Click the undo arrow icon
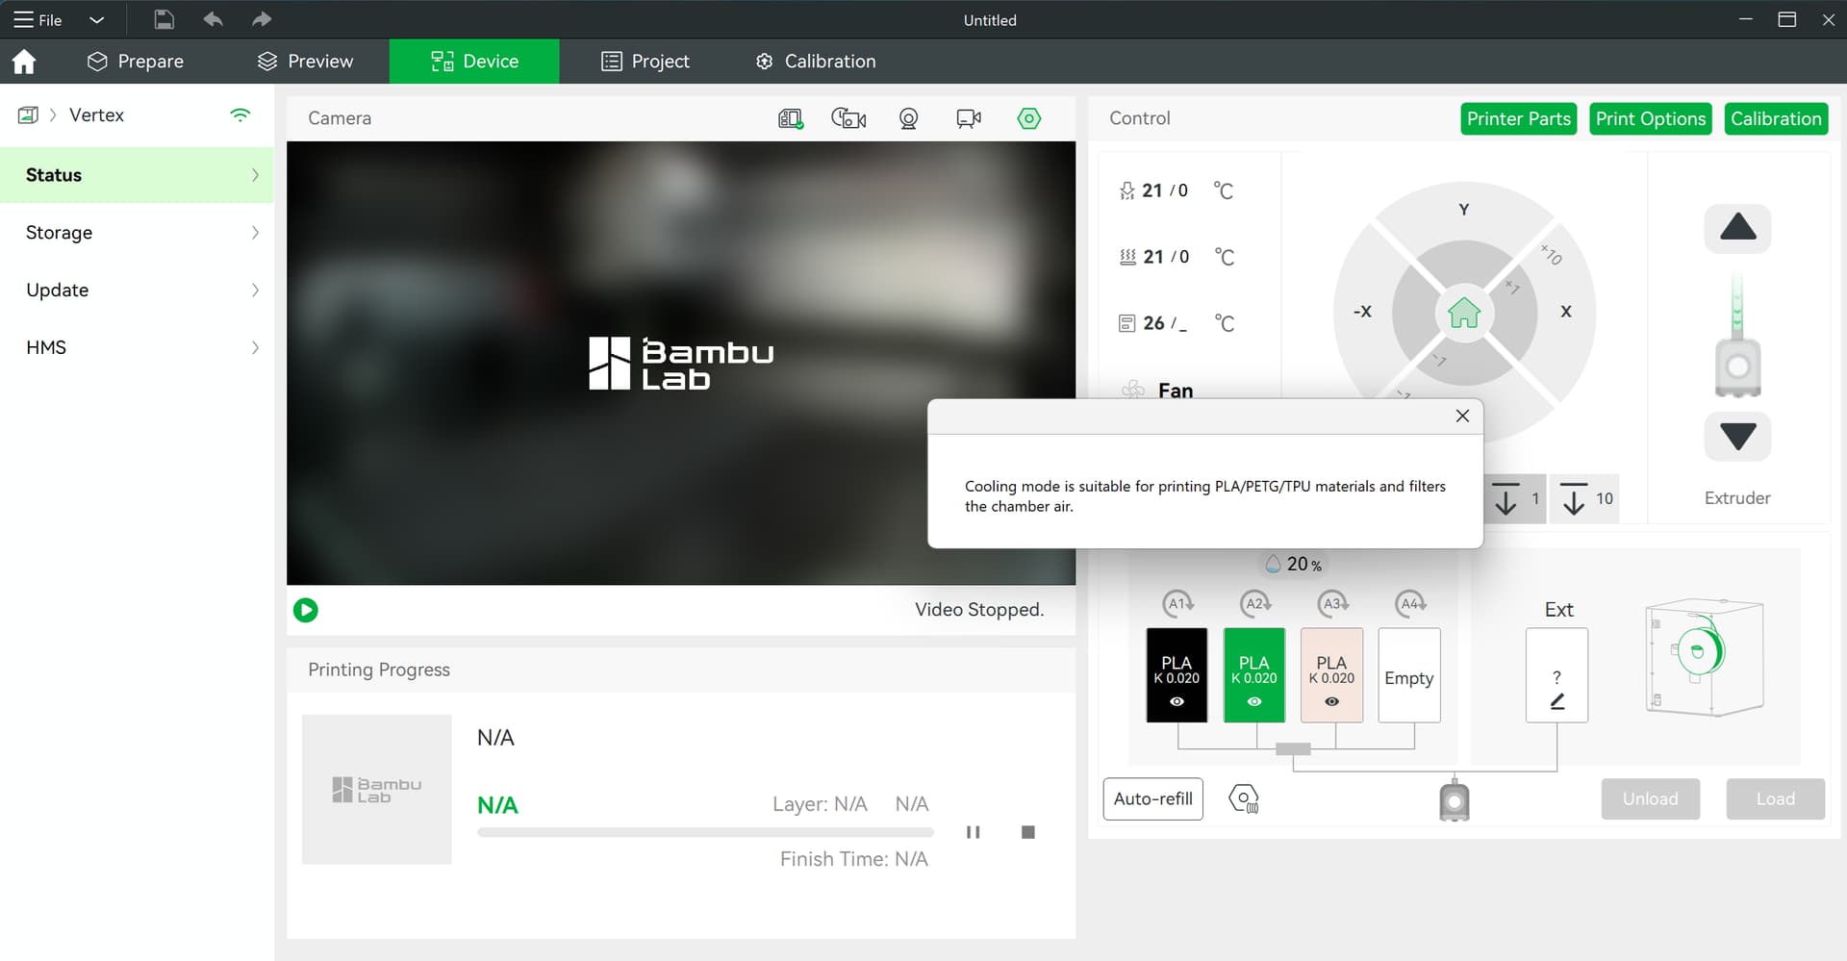 [213, 19]
